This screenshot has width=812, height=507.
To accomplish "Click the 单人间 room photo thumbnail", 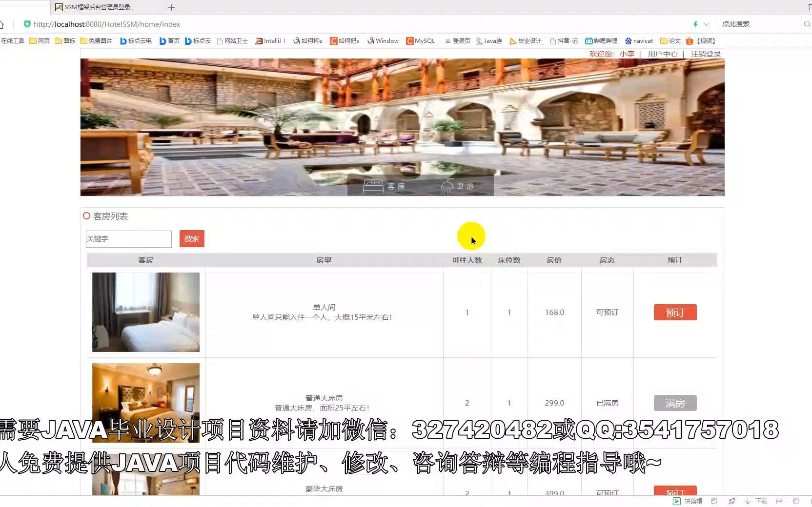I will click(x=146, y=312).
